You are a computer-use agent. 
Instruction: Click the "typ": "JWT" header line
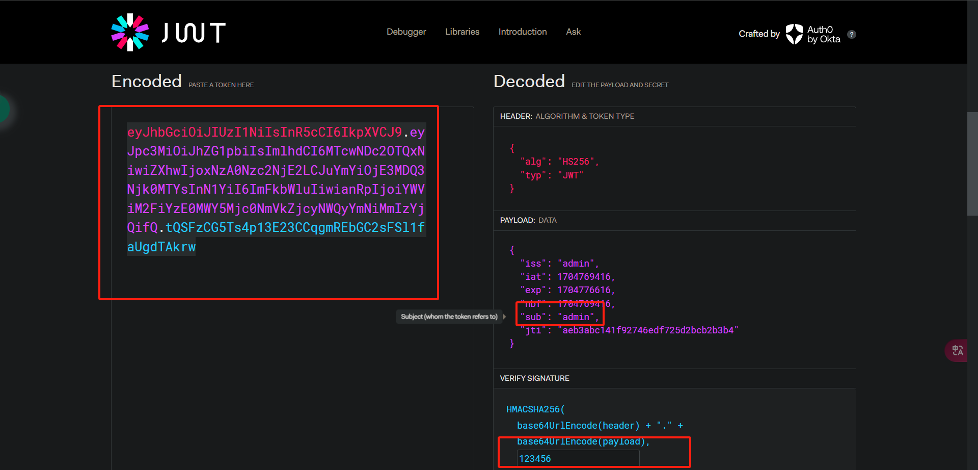552,175
